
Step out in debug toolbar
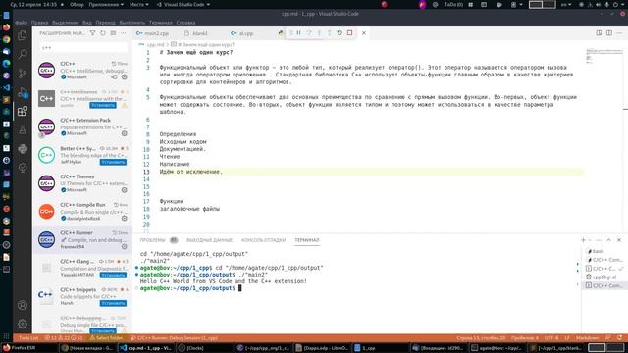click(x=330, y=33)
